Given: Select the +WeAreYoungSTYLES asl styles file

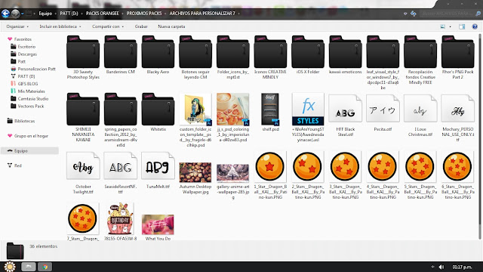Looking at the screenshot, I should (x=308, y=109).
